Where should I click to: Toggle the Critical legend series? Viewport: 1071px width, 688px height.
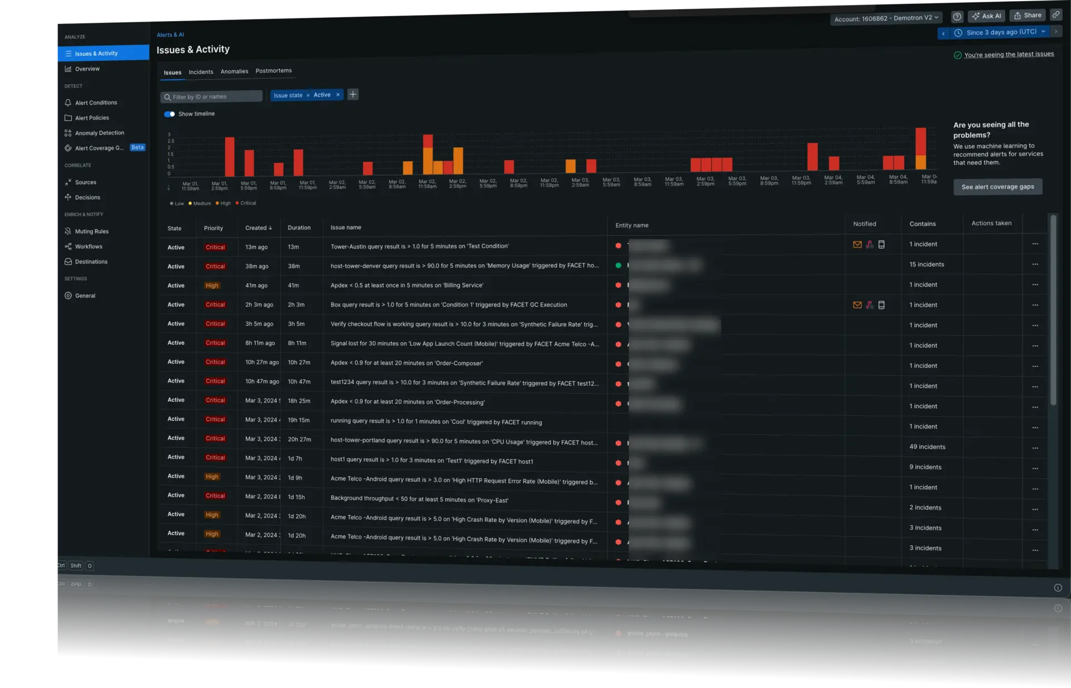click(x=246, y=203)
